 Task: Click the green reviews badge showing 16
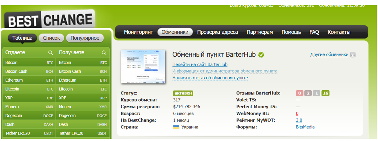click(325, 93)
